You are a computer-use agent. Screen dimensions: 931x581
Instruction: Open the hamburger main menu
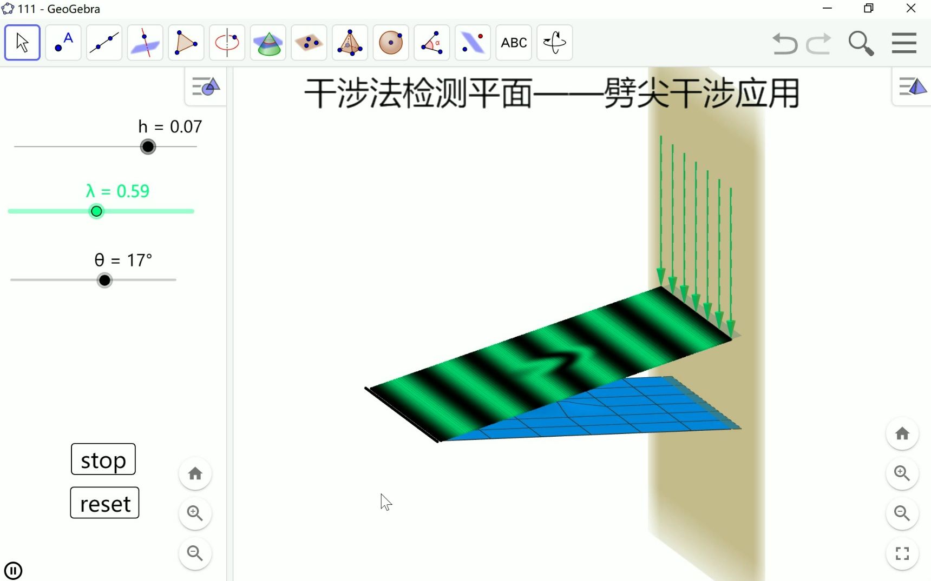click(x=904, y=43)
